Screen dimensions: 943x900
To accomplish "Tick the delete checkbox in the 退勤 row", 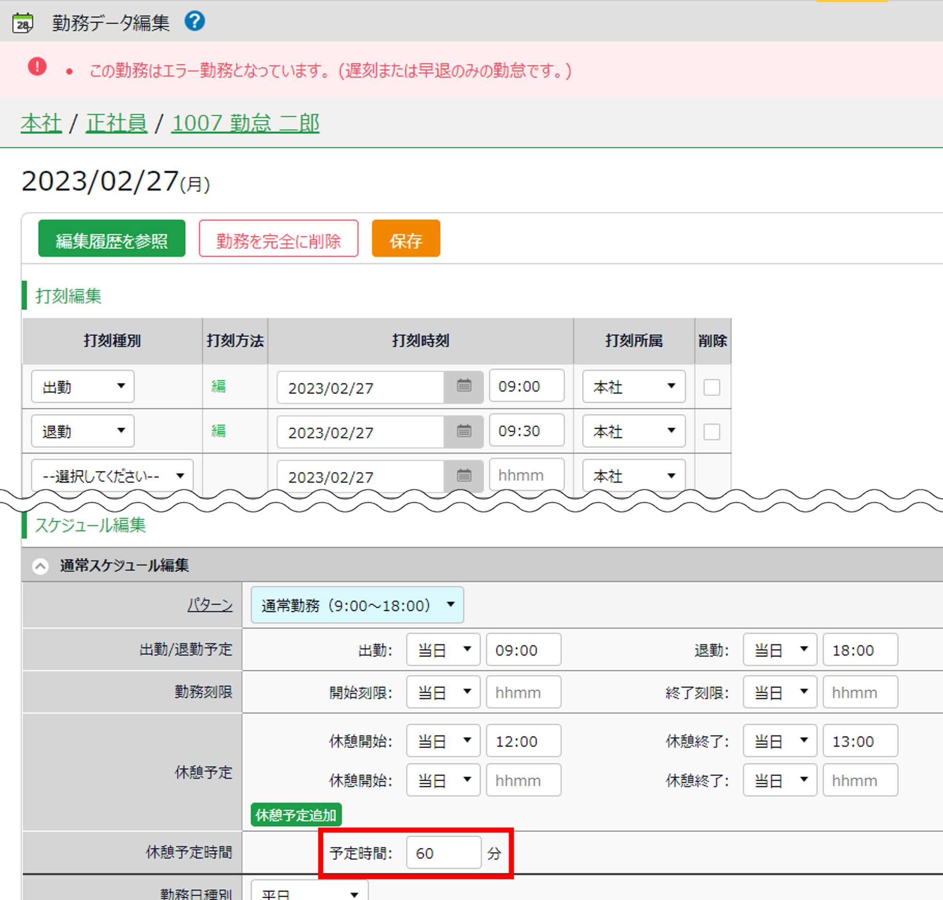I will pos(712,432).
